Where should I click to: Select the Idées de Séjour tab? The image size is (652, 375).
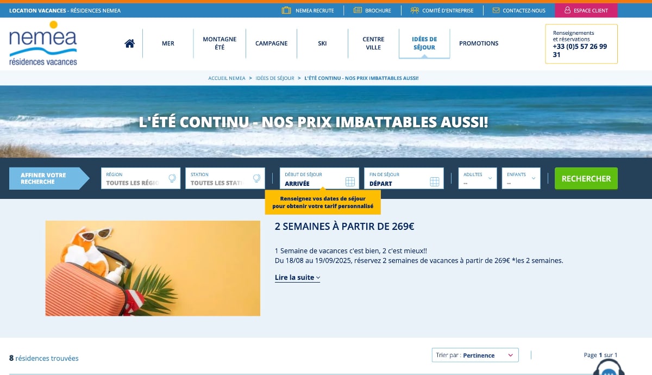pyautogui.click(x=424, y=43)
